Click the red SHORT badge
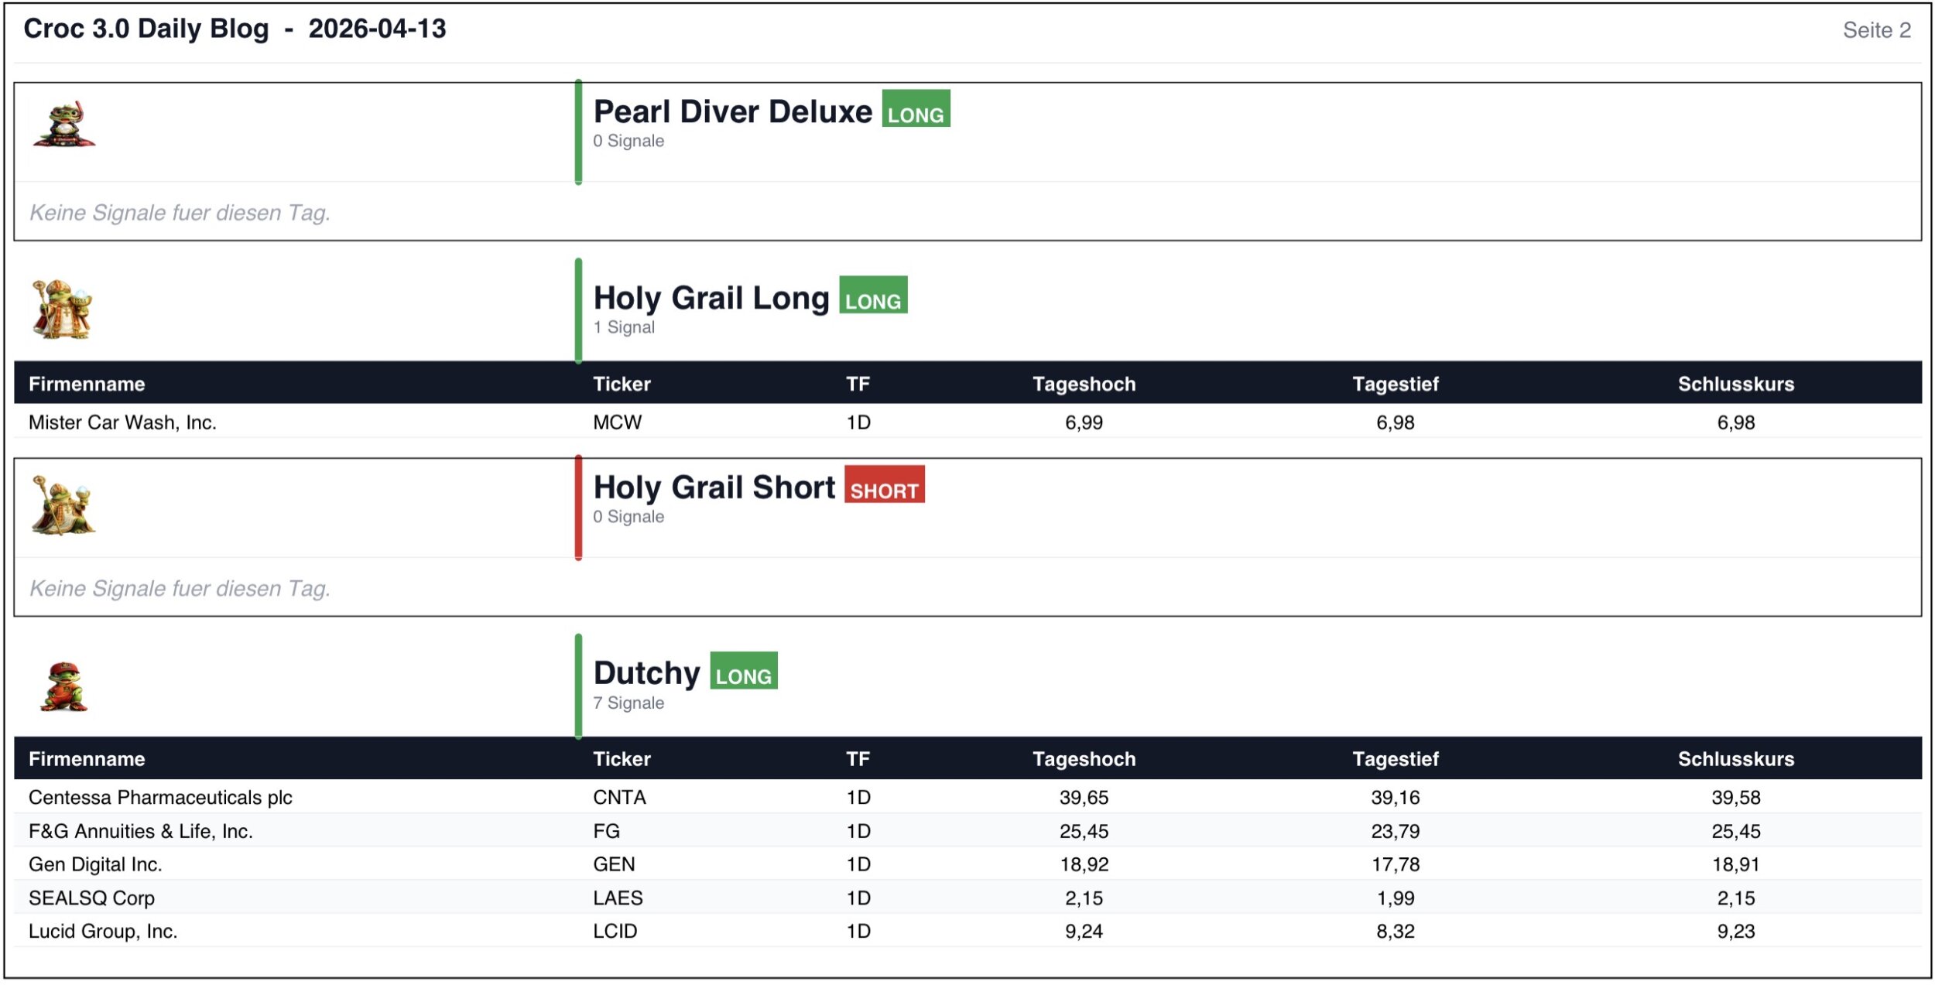Image resolution: width=1935 pixels, height=985 pixels. tap(884, 485)
